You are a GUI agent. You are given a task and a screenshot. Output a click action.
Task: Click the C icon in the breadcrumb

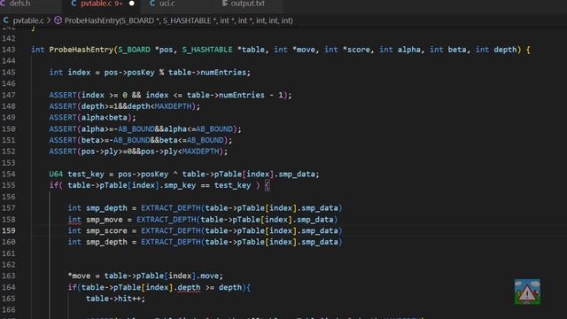[6, 20]
